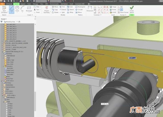Select the Stretch tool
163x117 pixels.
pyautogui.click(x=70, y=10)
